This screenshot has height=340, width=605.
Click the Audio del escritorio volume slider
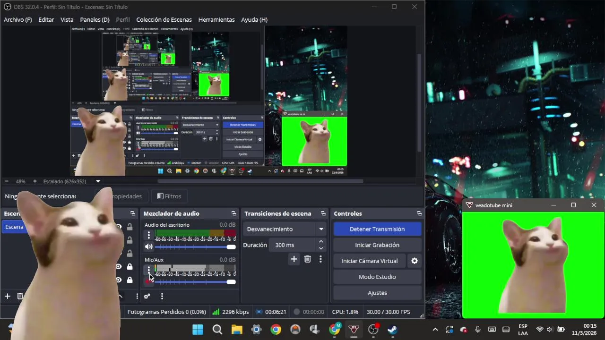195,247
